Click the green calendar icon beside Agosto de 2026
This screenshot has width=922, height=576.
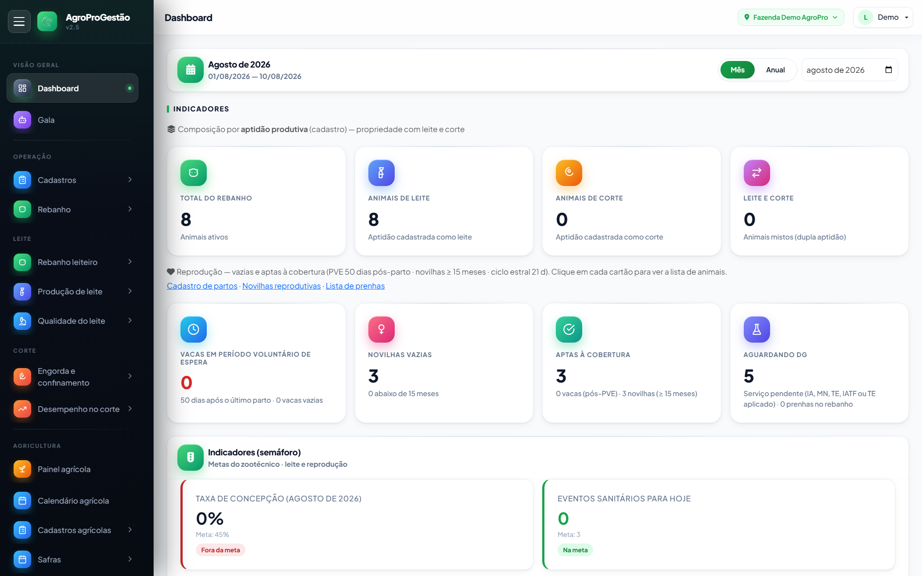tap(191, 70)
